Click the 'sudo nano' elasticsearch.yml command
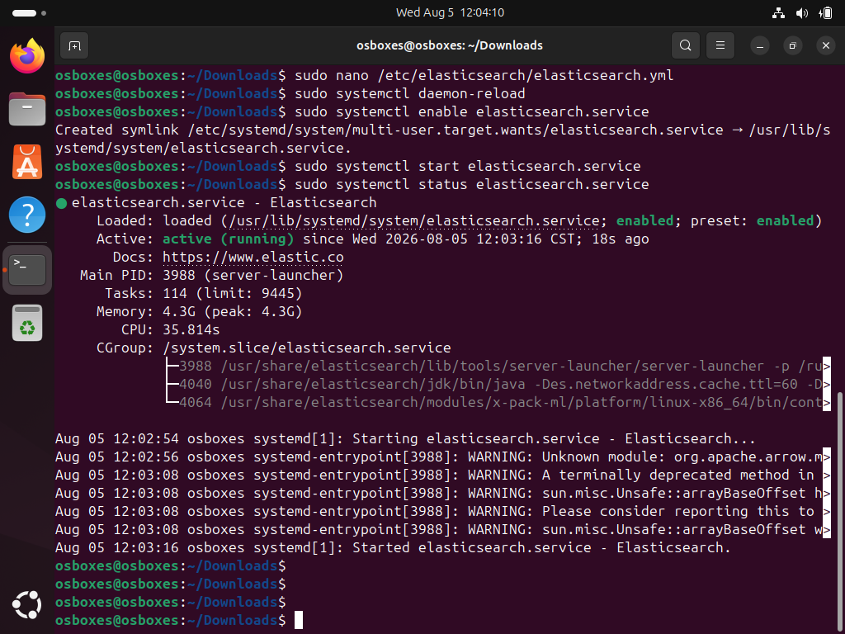 click(x=484, y=75)
